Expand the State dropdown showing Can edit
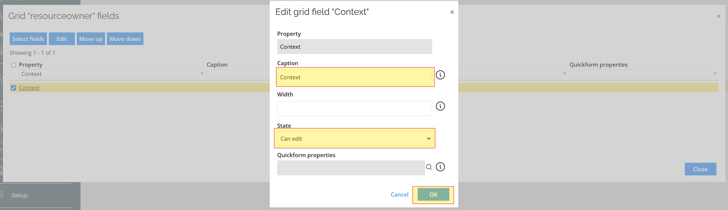The width and height of the screenshot is (728, 210). click(x=355, y=139)
